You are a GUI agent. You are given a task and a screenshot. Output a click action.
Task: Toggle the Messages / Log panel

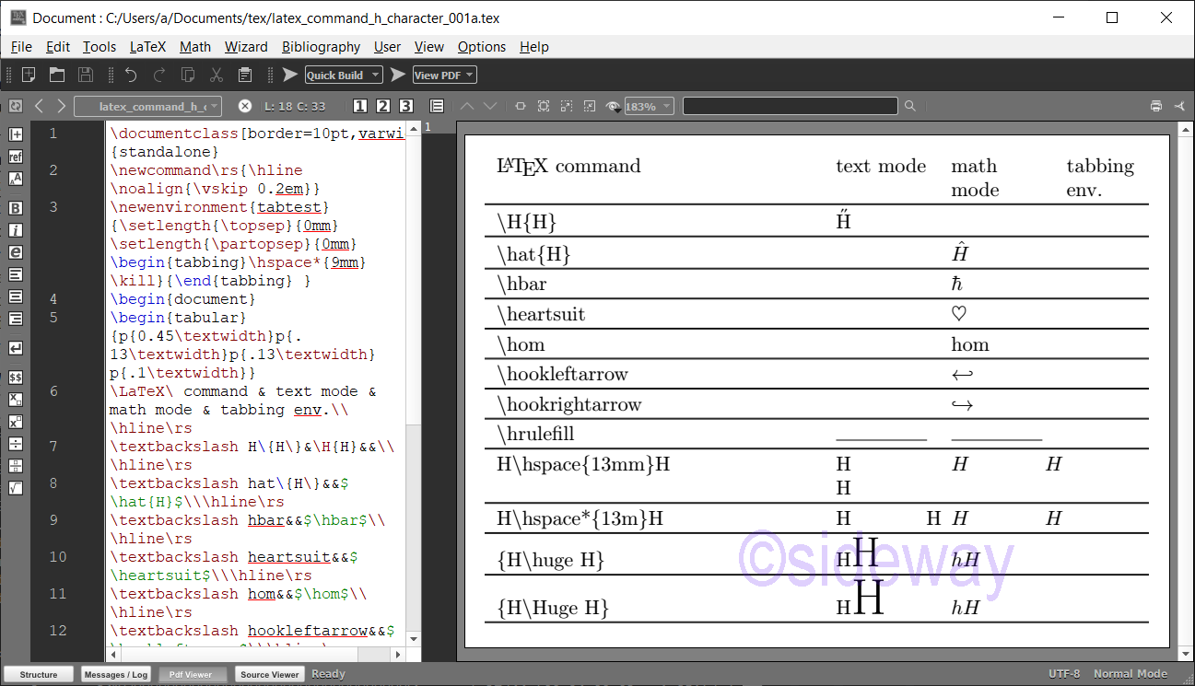pyautogui.click(x=116, y=675)
